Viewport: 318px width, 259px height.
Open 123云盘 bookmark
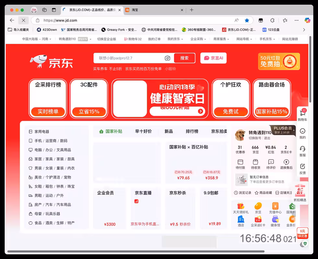click(271, 30)
